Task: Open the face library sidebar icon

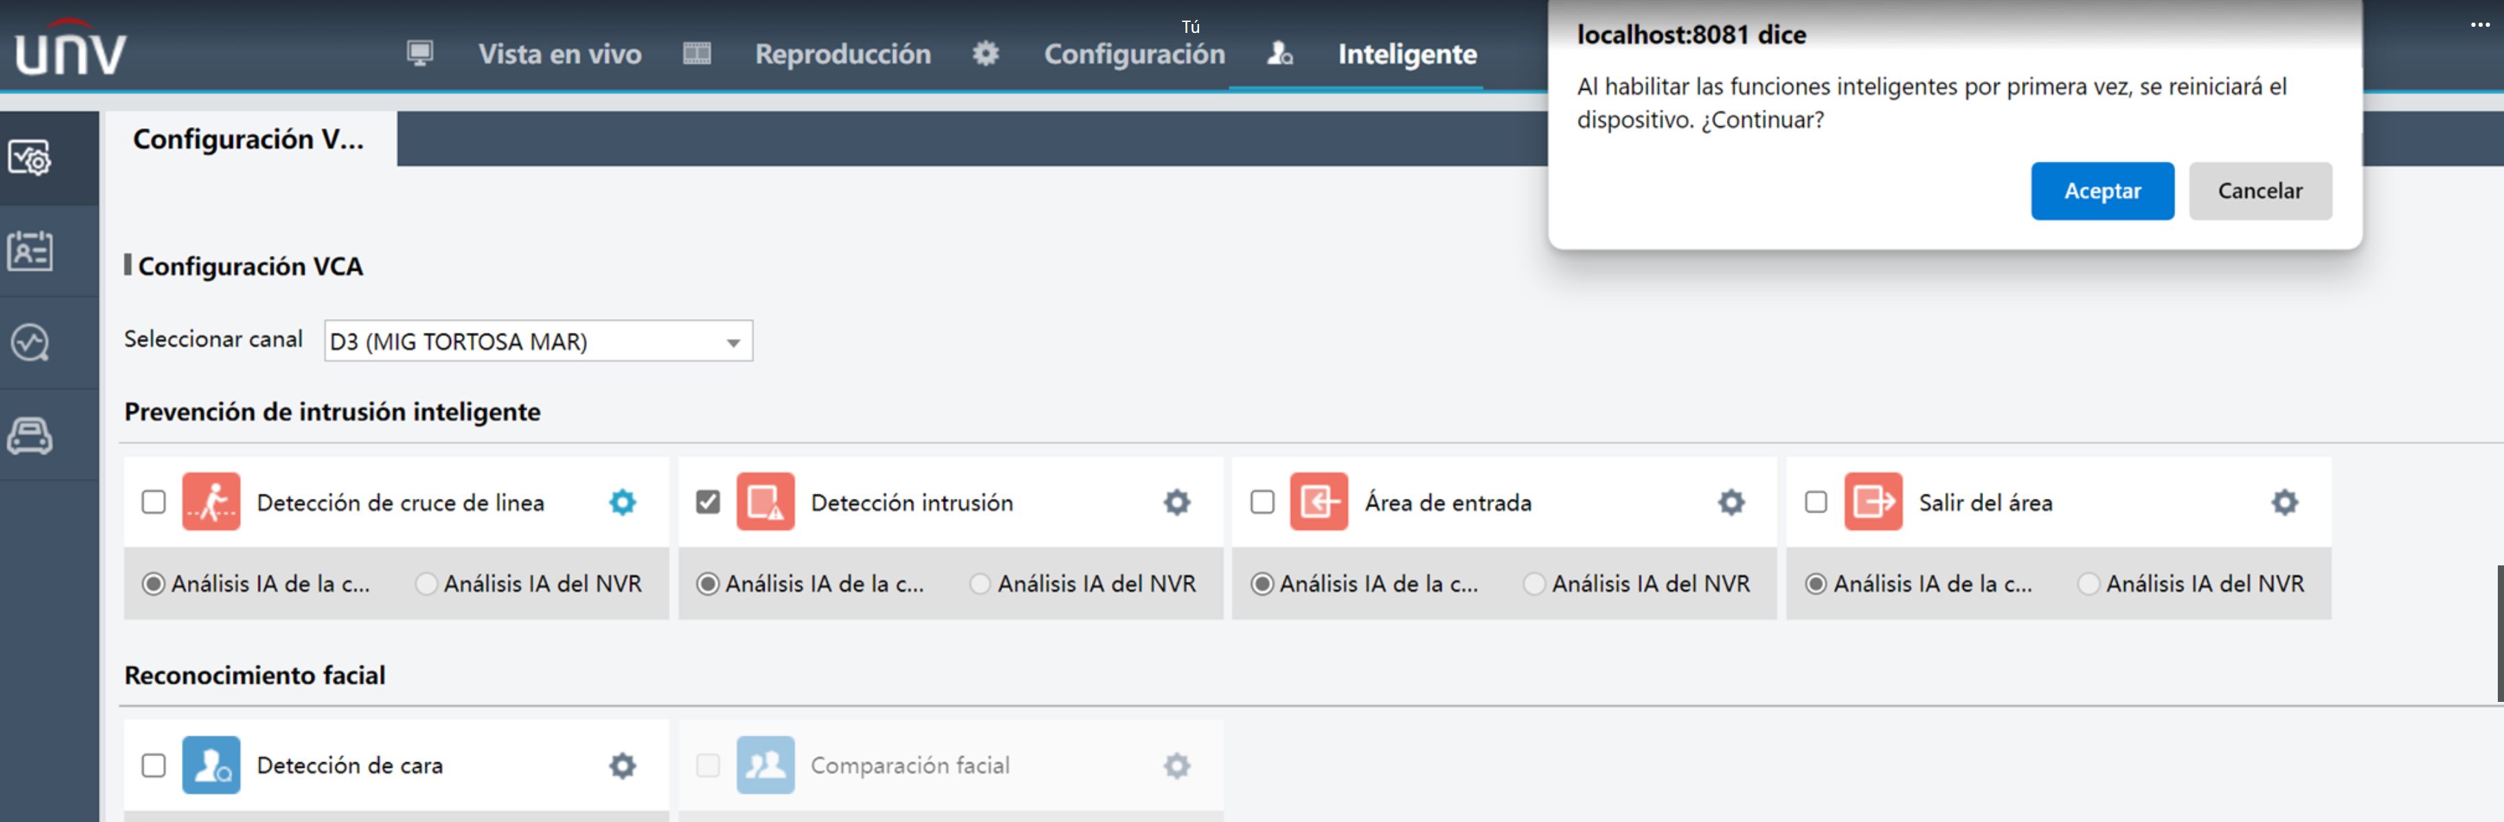Action: coord(30,250)
